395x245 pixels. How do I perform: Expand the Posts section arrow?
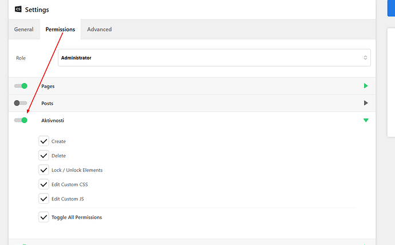click(x=366, y=103)
